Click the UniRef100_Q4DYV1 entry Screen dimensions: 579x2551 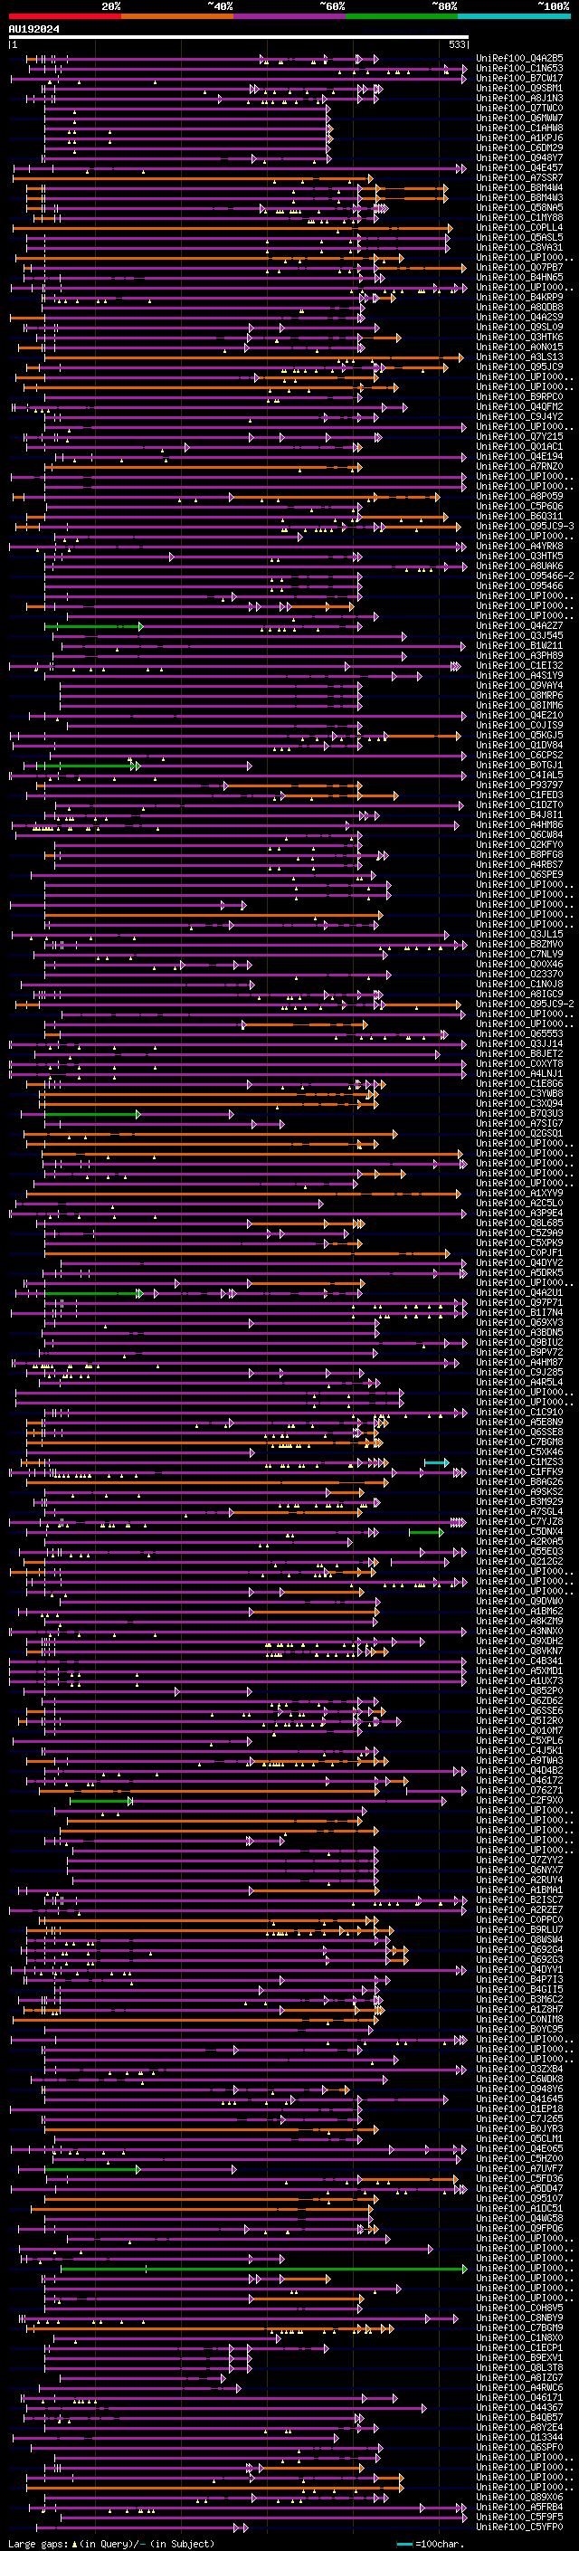(519, 1971)
